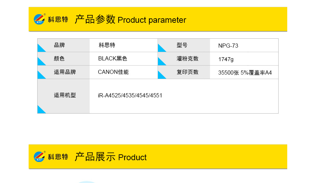Click the blue triangle under 适用机型 label
Image resolution: width=310 pixels, height=183 pixels.
[x=41, y=109]
